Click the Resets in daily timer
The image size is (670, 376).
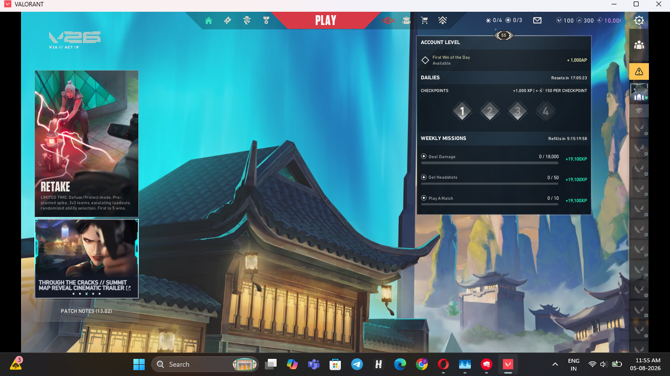[x=569, y=78]
